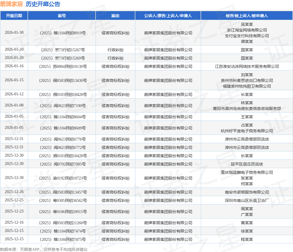This screenshot has width=293, height=252.
Task: Click defendant 周某某
Action: (247, 209)
